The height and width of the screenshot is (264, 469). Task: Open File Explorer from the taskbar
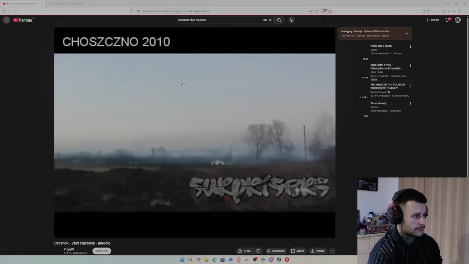click(x=206, y=260)
